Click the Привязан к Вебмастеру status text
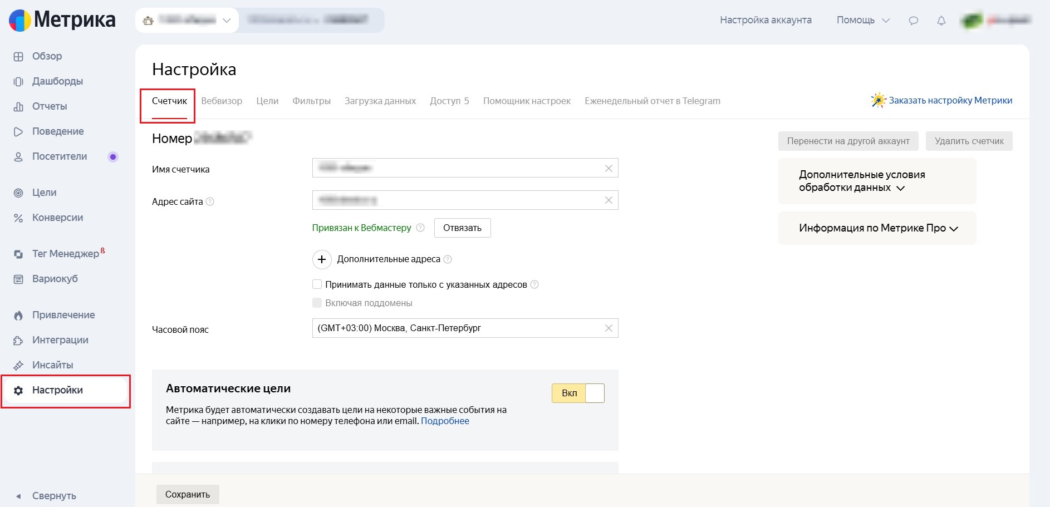Image resolution: width=1050 pixels, height=507 pixels. pos(361,228)
